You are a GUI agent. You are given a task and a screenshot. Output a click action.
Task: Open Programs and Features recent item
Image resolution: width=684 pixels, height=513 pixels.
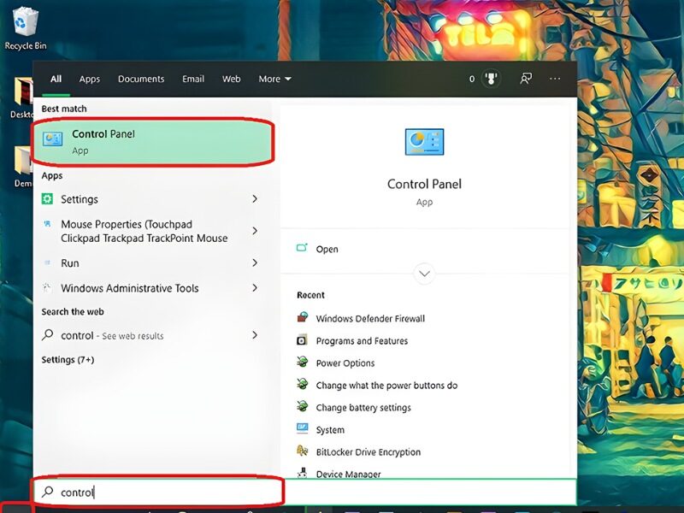(x=362, y=341)
